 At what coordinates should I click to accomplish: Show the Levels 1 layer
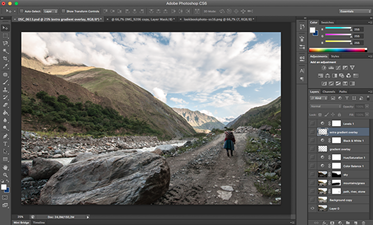pos(312,123)
